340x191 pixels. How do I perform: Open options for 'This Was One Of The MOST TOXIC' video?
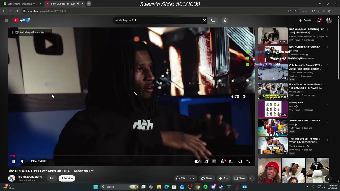(328, 139)
